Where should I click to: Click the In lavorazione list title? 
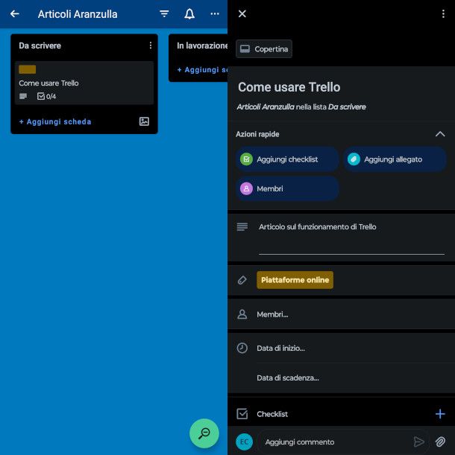coord(202,45)
